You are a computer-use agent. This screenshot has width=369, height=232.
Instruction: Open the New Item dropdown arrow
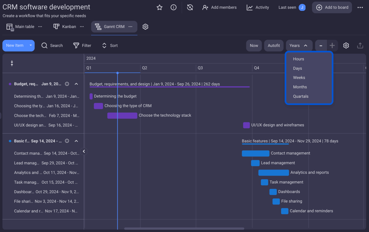(x=30, y=45)
